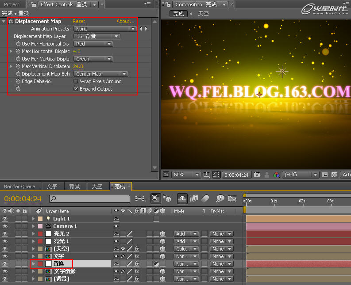This screenshot has height=285, width=351.
Task: Click the label color of Light 1 layer
Action: (x=40, y=219)
